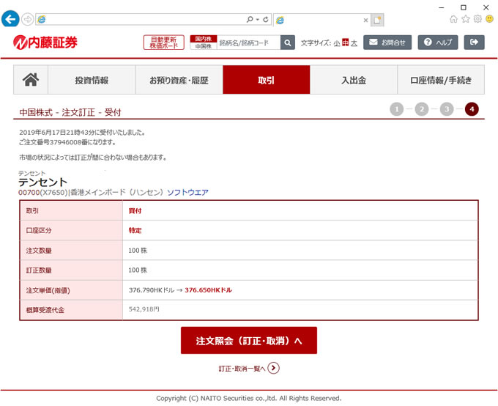498x406 pixels.
Task: Open the address bar dropdown arrow
Action: [258, 20]
